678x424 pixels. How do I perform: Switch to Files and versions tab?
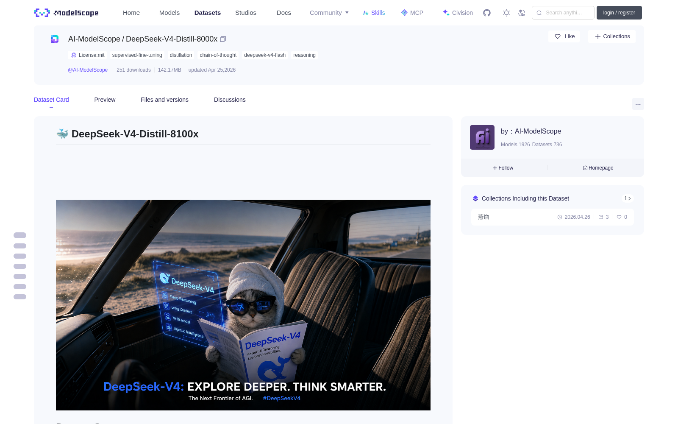click(164, 100)
